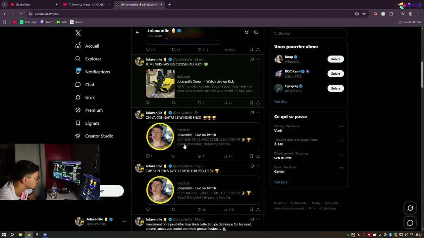
Task: Click 'Voir plus' under Vous pourriez aimer
Action: click(x=281, y=101)
